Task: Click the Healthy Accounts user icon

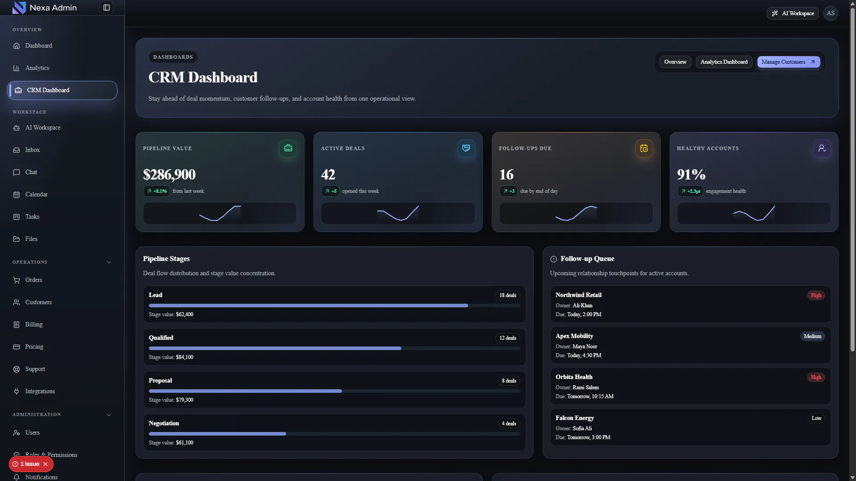Action: [822, 148]
